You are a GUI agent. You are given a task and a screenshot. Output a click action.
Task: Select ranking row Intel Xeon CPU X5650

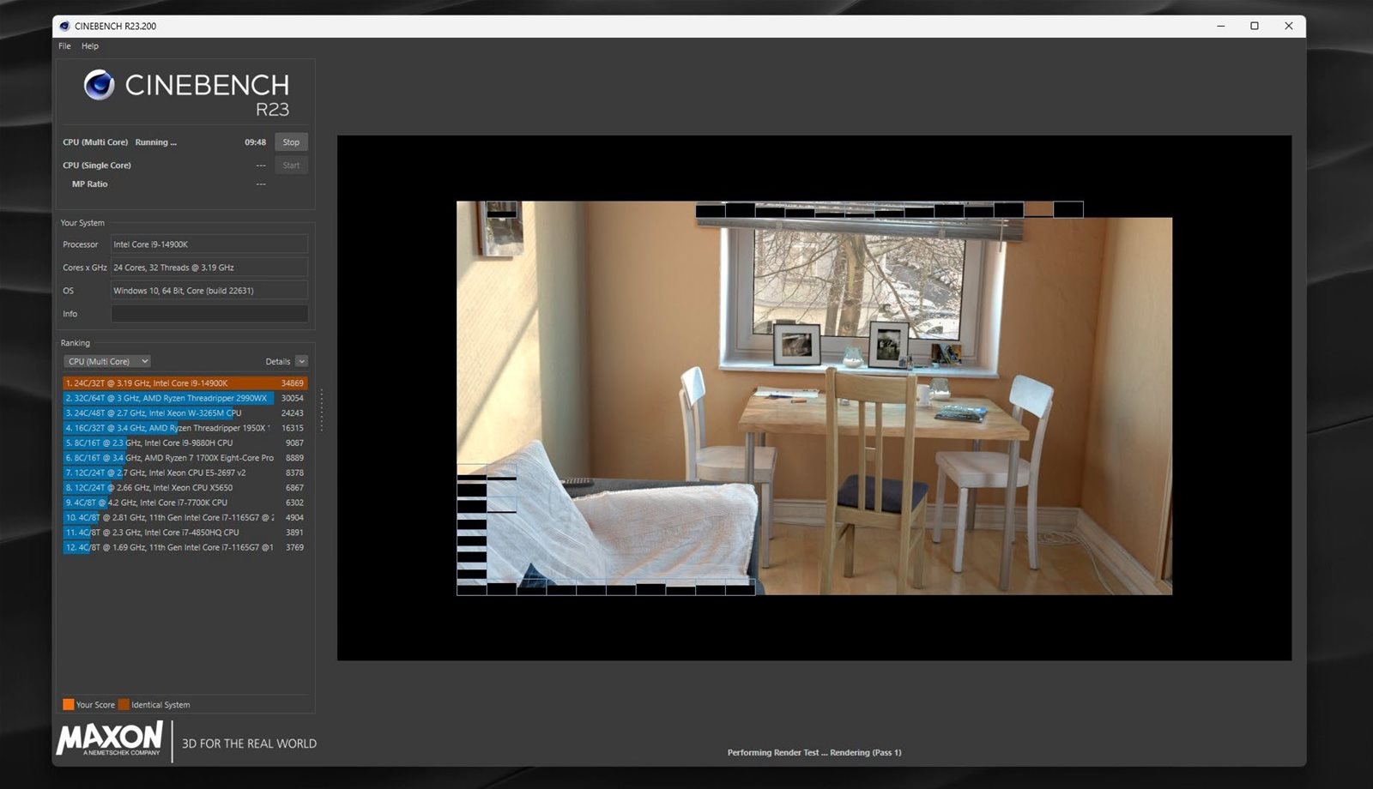(185, 488)
